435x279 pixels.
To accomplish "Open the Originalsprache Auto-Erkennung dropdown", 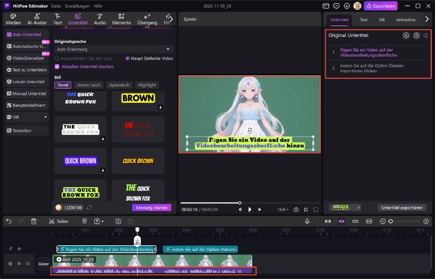I will tap(114, 49).
